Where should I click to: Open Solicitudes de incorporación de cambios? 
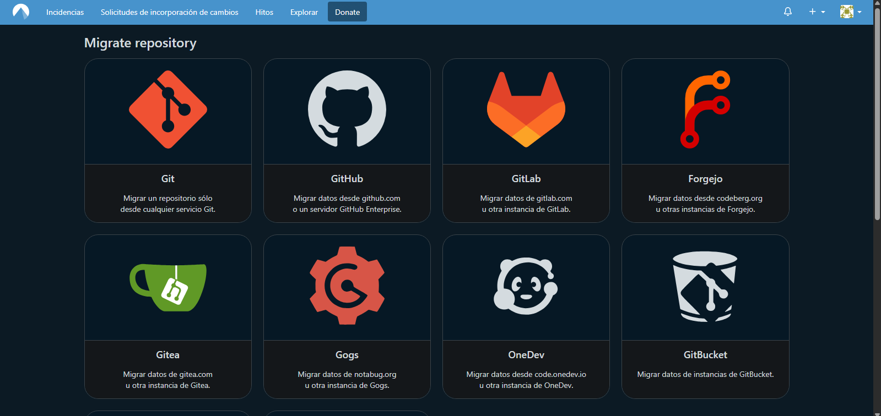(170, 12)
